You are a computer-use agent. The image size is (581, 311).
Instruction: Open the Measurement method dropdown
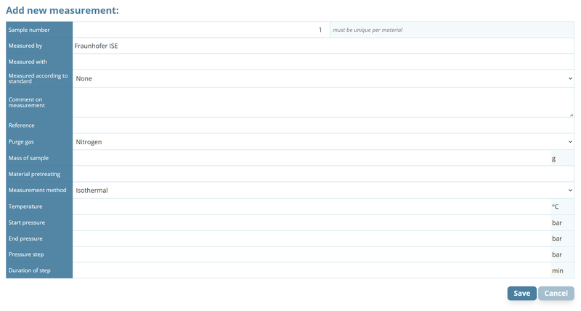point(322,191)
